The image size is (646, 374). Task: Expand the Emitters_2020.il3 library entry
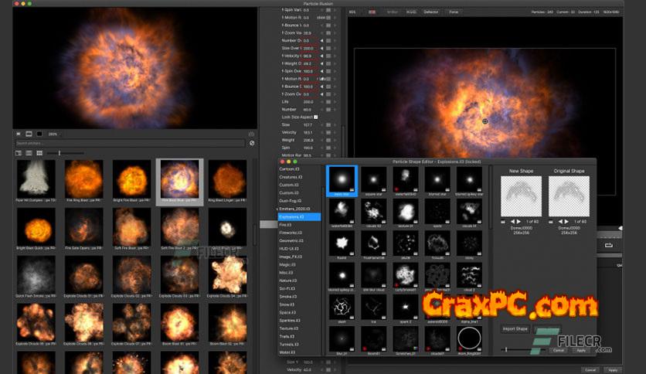(277, 209)
